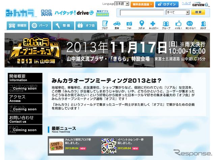216x160 pixels.
Task: Click the オープンミーティング 2013 event banner
Action: tap(107, 50)
